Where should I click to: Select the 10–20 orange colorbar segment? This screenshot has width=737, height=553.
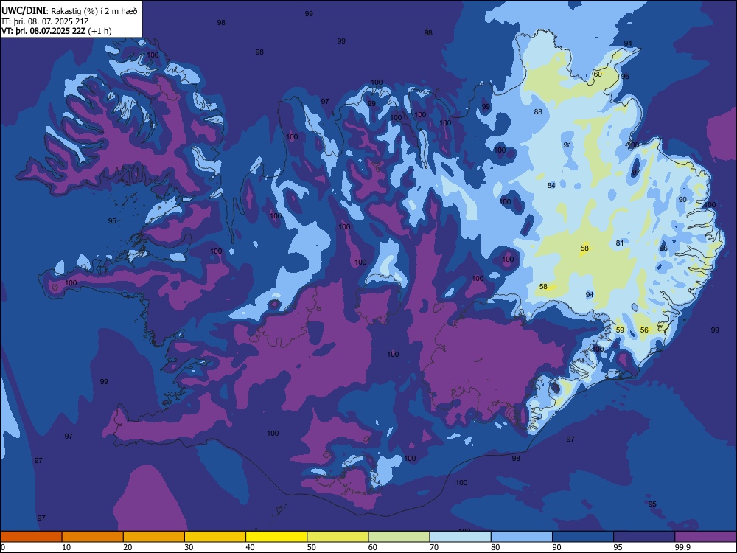coord(93,537)
